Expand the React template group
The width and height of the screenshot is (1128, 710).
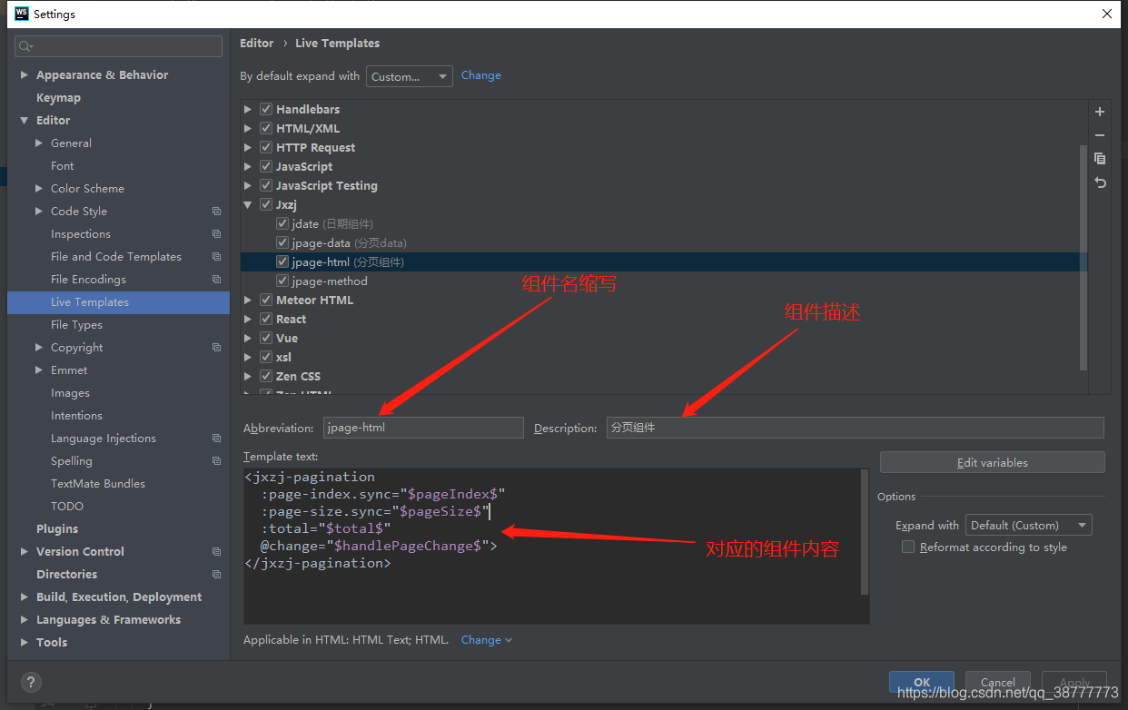pyautogui.click(x=248, y=320)
